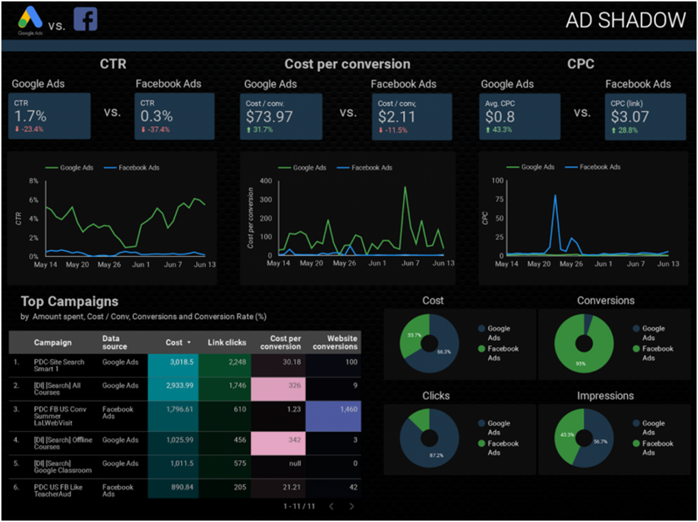Click cost per conversion value 326

[294, 385]
